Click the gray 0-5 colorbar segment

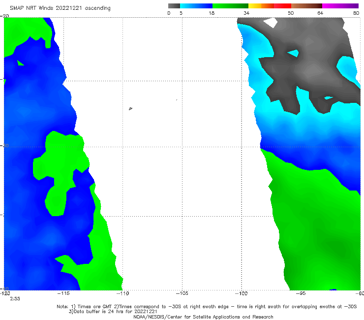coord(174,6)
